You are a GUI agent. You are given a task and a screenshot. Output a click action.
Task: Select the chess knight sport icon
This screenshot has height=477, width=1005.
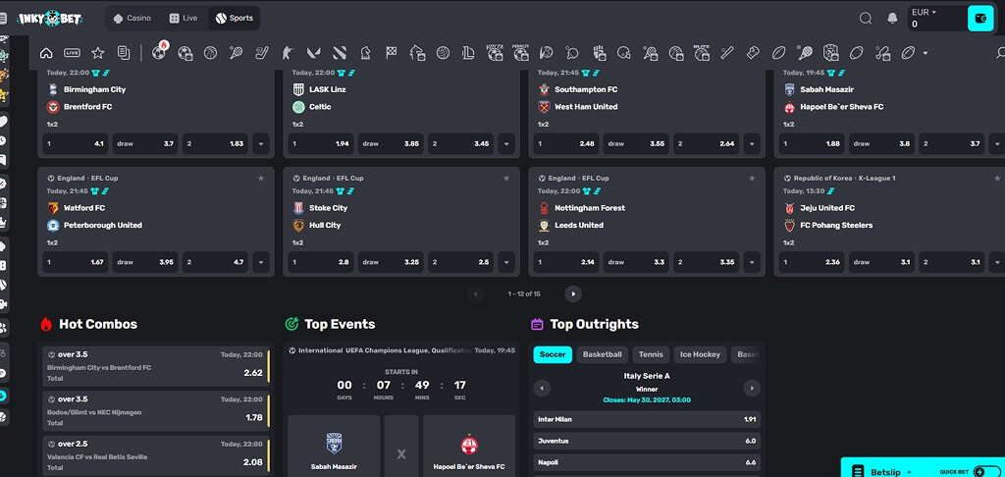click(x=365, y=53)
